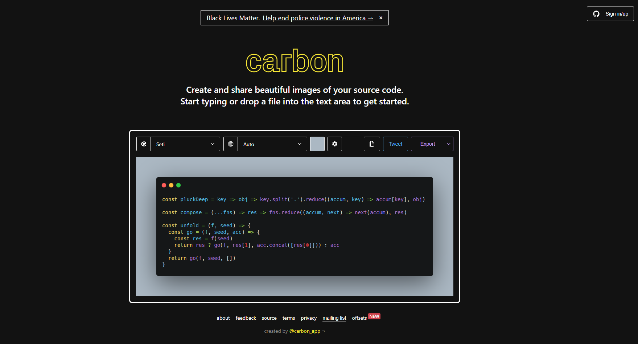Click the yellow window control dot
The width and height of the screenshot is (638, 344).
tap(171, 185)
